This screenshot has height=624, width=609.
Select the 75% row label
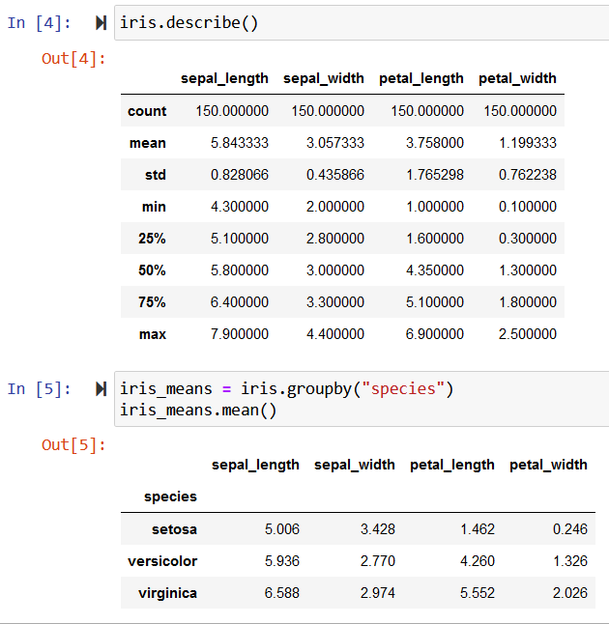[152, 302]
